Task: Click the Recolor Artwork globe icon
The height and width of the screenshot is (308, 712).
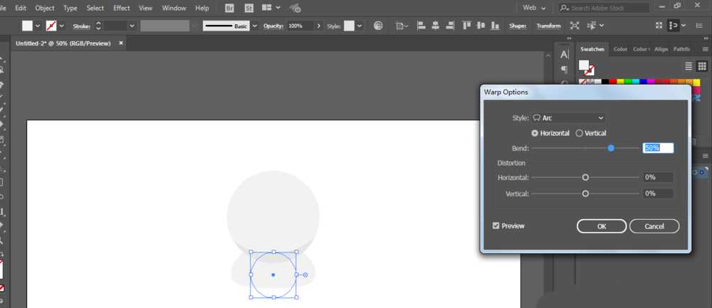Action: [378, 26]
